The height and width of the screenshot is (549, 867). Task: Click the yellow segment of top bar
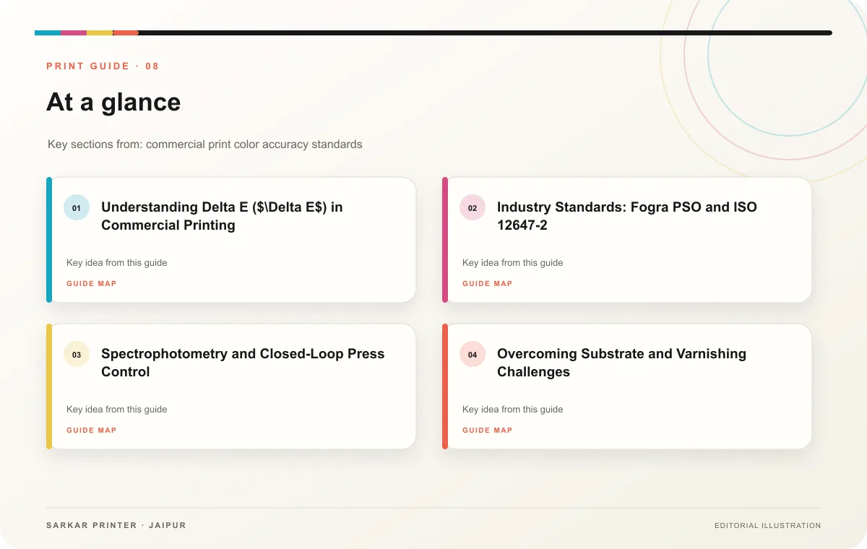(x=100, y=33)
